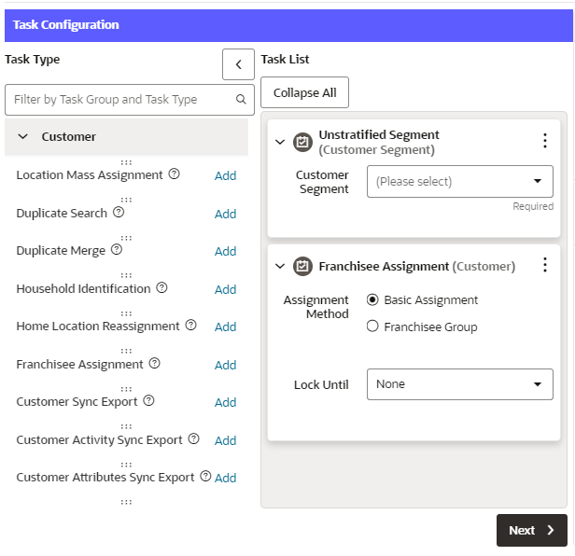Click the help icon next to Customer Activity Sync Export
The height and width of the screenshot is (556, 575).
(x=193, y=438)
